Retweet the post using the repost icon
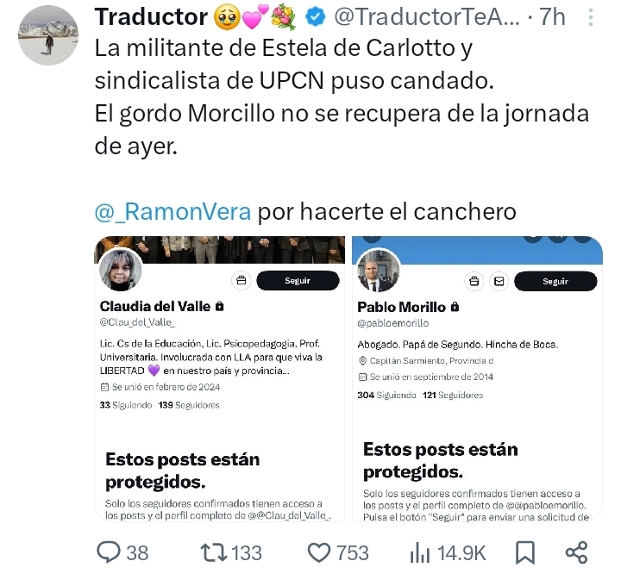This screenshot has width=621, height=580. 214,552
